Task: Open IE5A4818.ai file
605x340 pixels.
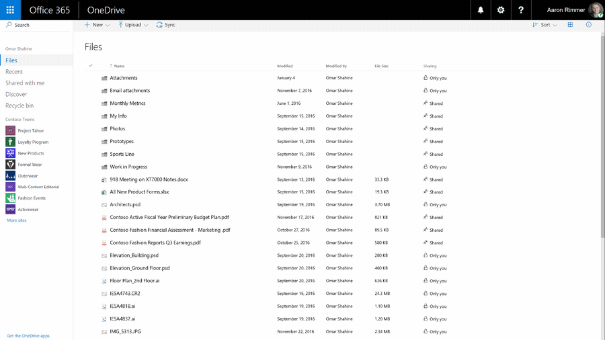Action: coord(122,306)
